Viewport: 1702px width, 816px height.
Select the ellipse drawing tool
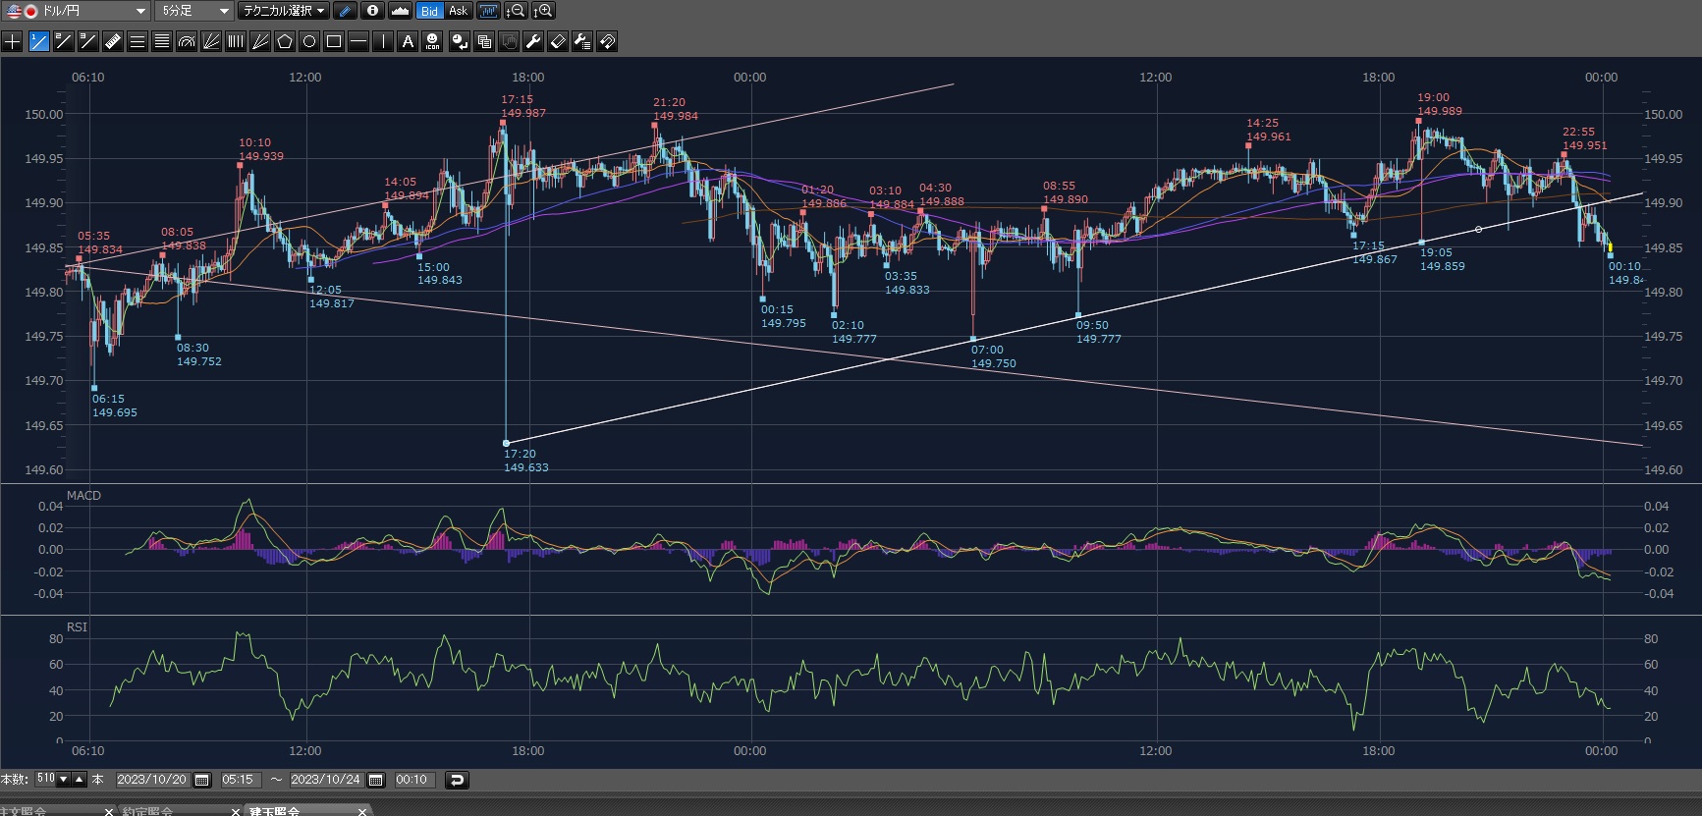pos(309,41)
